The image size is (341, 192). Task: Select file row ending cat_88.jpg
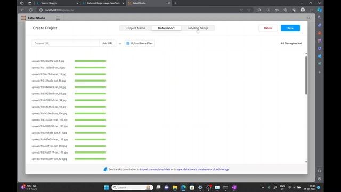click(48, 94)
